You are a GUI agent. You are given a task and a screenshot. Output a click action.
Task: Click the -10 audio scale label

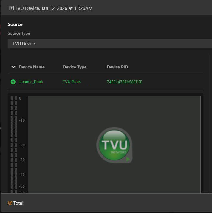pos(22,120)
